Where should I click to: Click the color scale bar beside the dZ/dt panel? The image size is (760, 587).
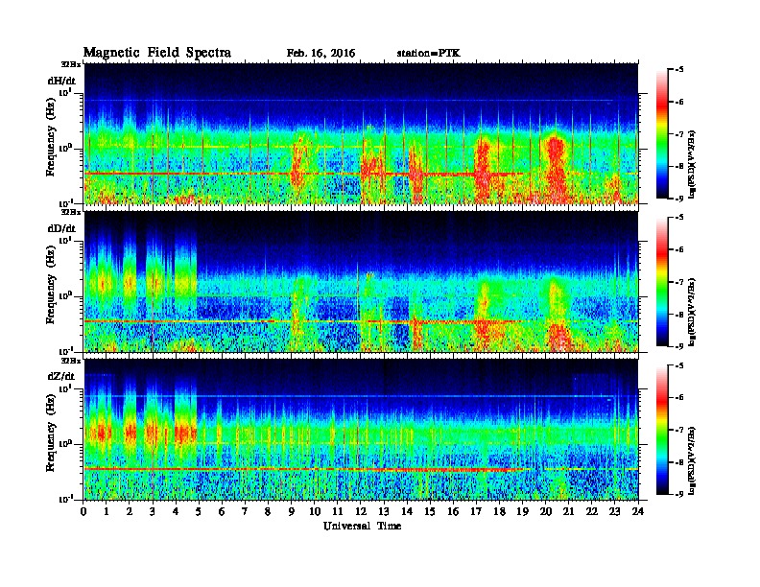(662, 430)
